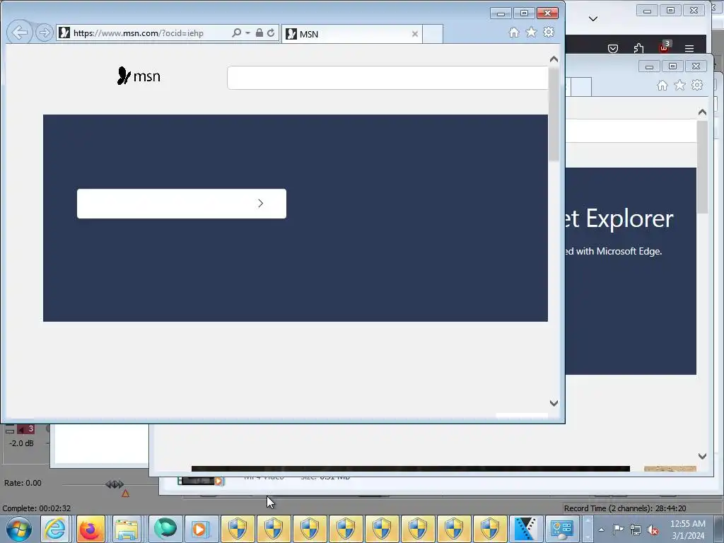This screenshot has width=724, height=543.
Task: Click the MSN page search box
Action: click(x=388, y=78)
